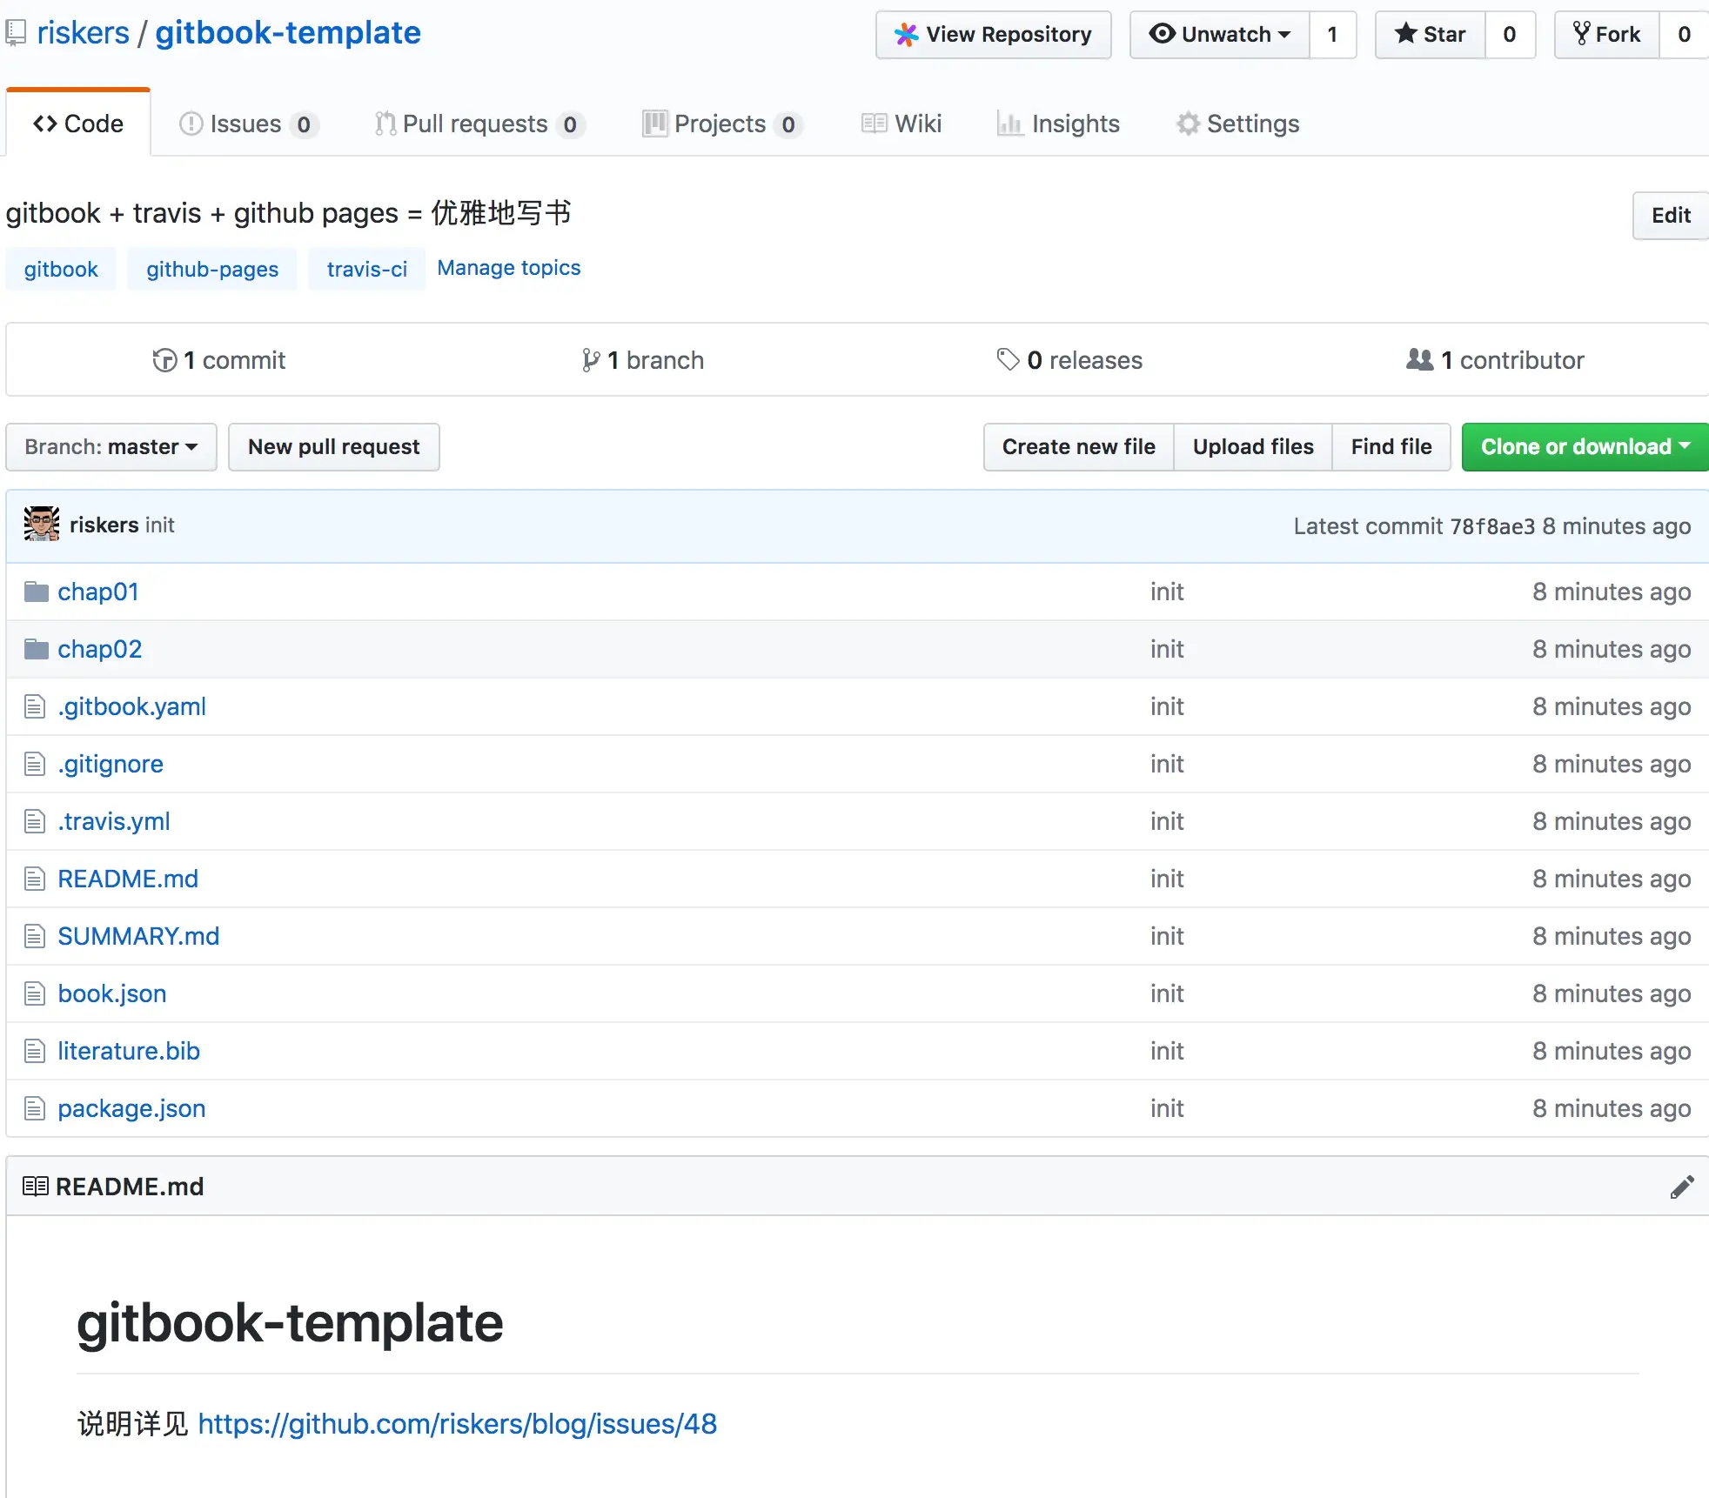Star the repository

1430,35
